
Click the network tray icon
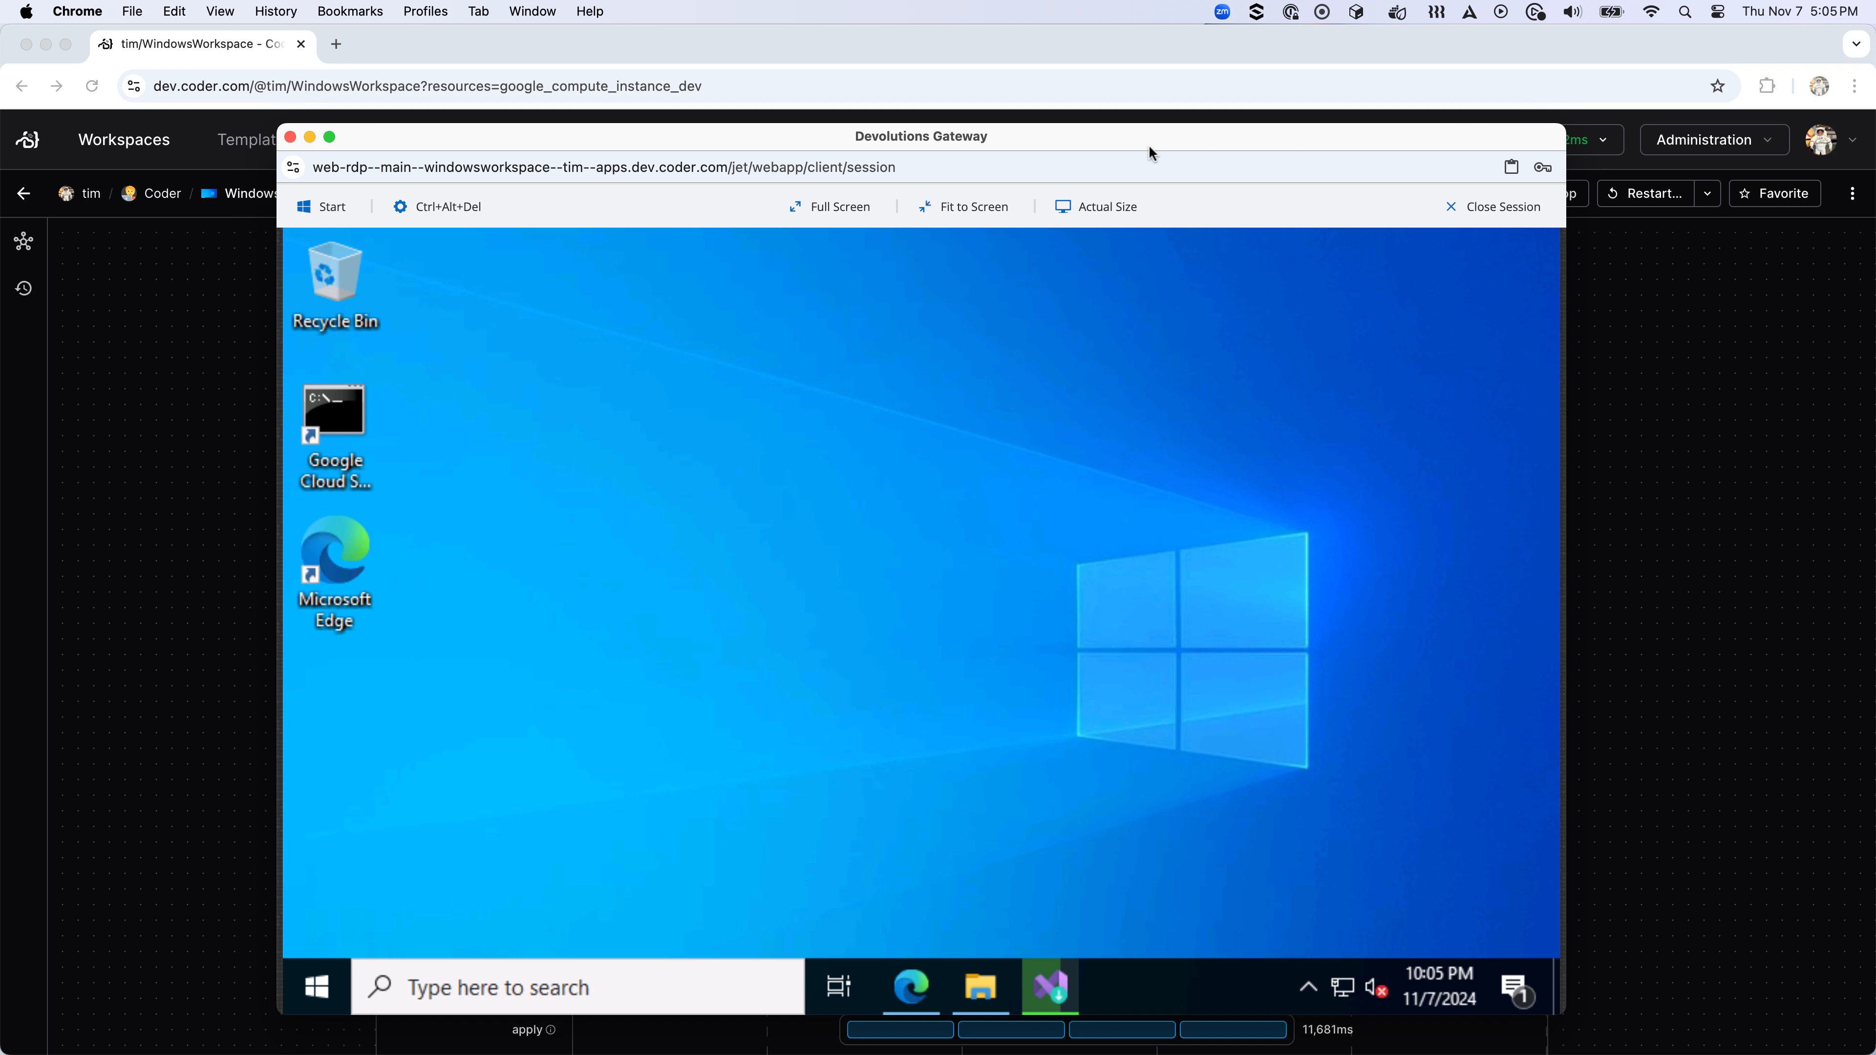(1342, 987)
